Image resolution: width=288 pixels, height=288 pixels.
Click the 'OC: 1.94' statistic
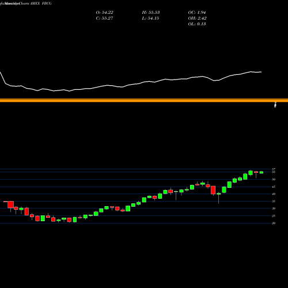(197, 13)
